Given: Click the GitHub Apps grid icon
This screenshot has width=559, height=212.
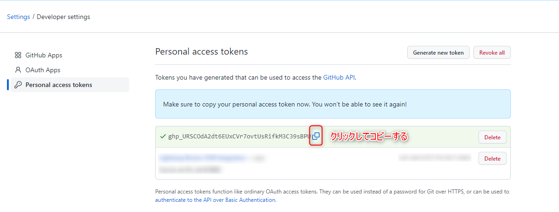Looking at the screenshot, I should (x=18, y=55).
